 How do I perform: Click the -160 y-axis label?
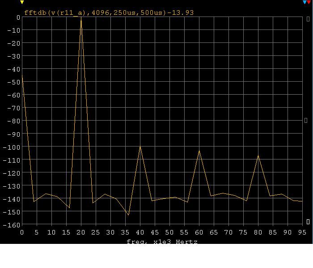12,225
